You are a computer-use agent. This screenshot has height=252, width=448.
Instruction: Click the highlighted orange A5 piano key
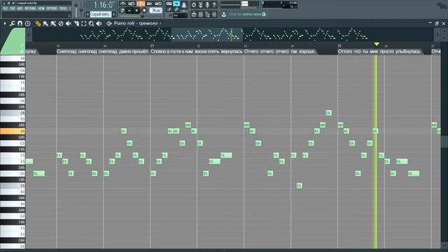point(13,131)
